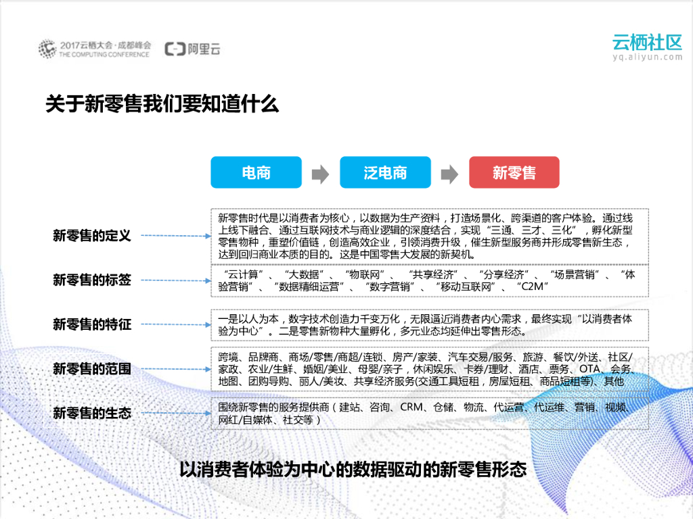Select the label 新零售的标签
This screenshot has height=519, width=693.
(92, 280)
